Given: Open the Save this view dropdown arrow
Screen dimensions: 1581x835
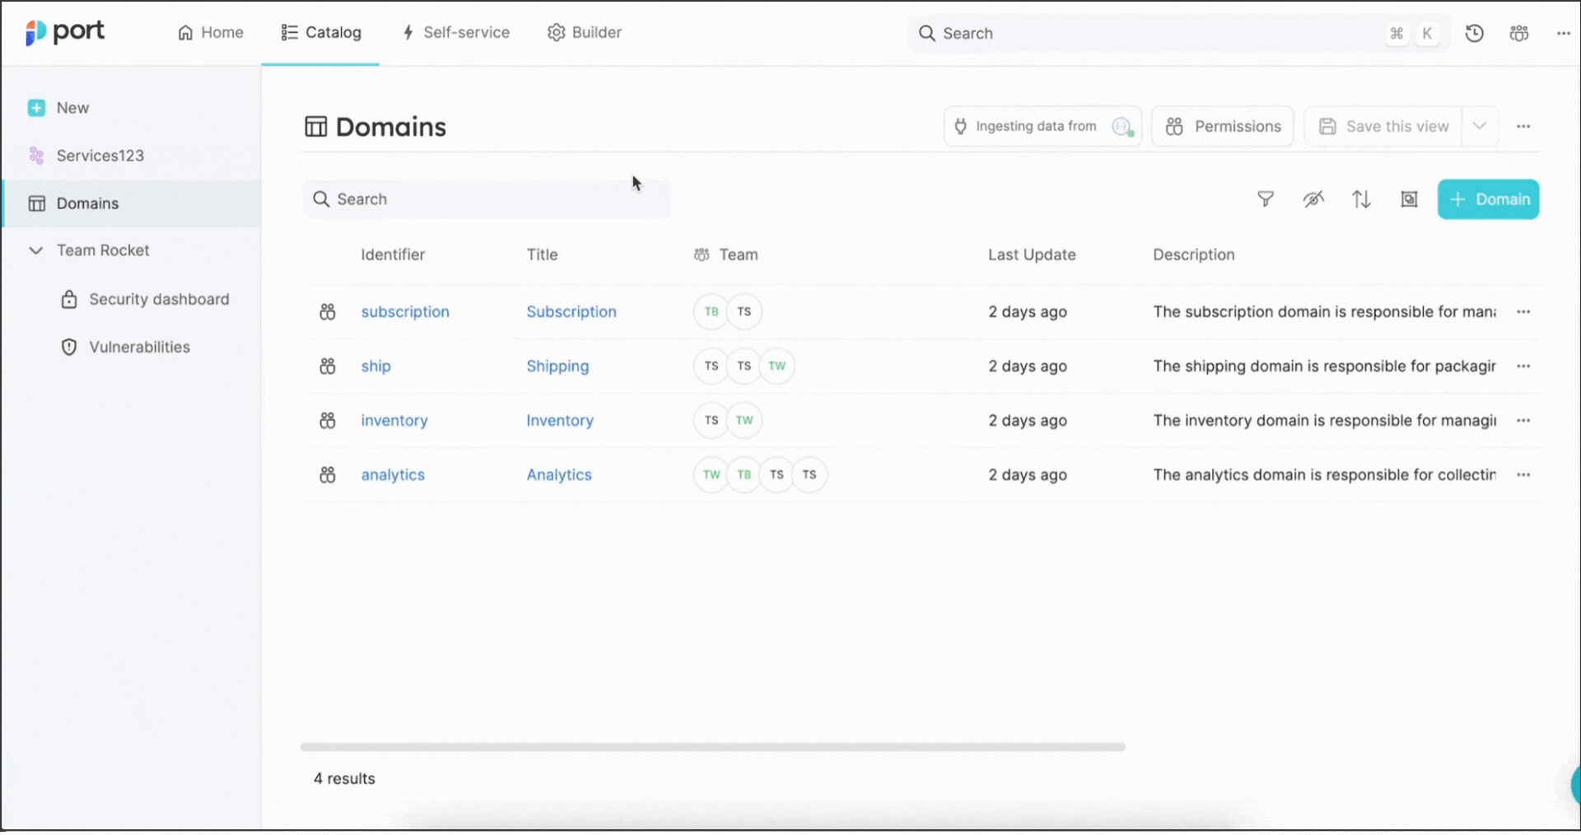Looking at the screenshot, I should point(1480,127).
